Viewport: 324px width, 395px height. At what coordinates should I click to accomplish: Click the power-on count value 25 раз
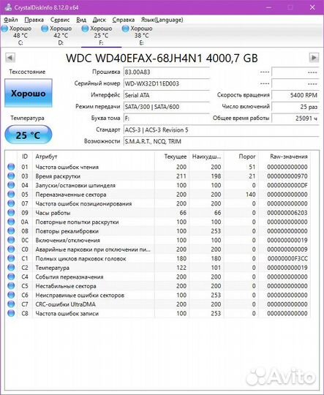pos(295,107)
